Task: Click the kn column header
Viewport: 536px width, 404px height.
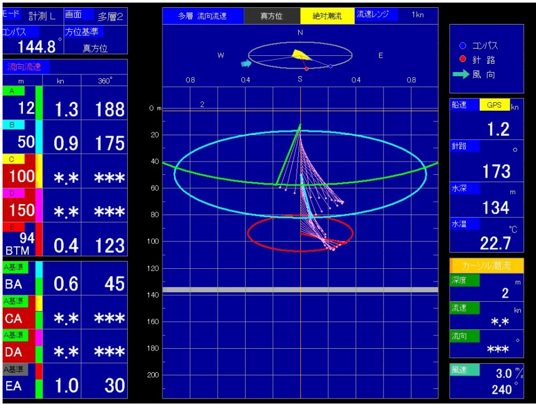Action: [60, 81]
